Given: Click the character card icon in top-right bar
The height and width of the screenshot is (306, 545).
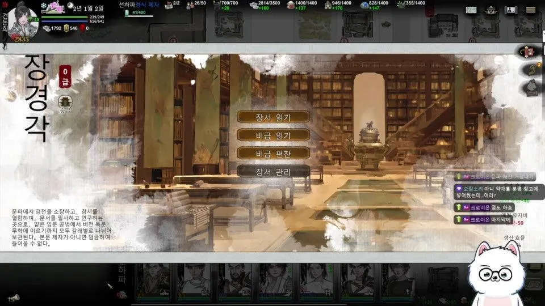Looking at the screenshot, I should click(x=510, y=10).
